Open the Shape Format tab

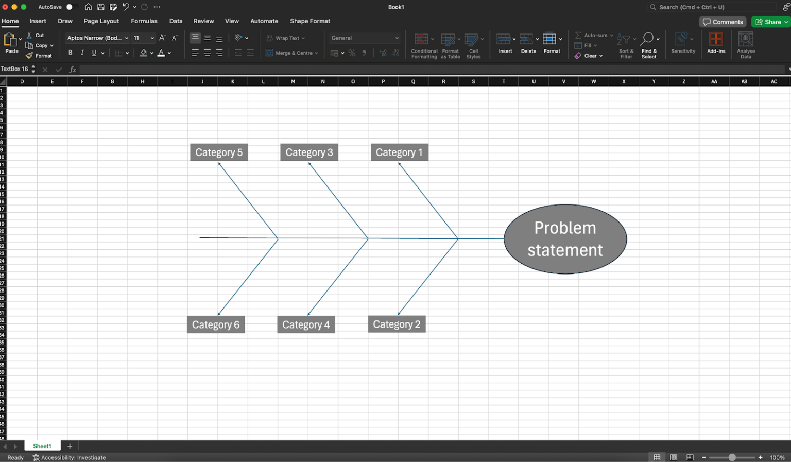point(309,21)
